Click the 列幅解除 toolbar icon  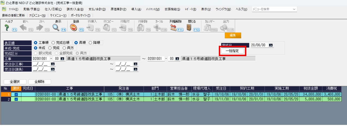point(173,27)
